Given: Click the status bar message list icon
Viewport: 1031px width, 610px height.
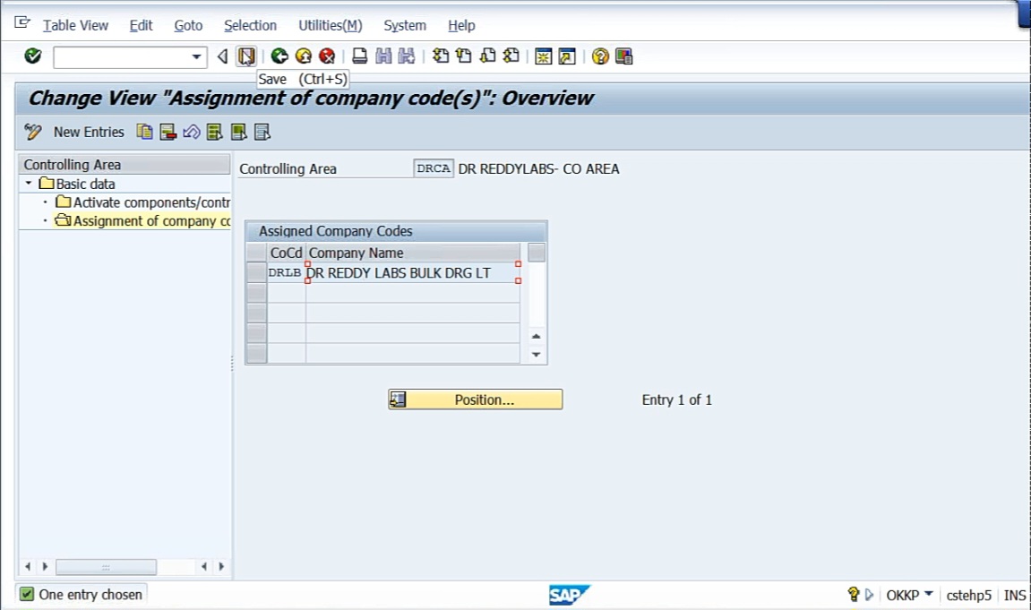Looking at the screenshot, I should (854, 595).
